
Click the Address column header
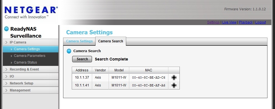coord(82,70)
